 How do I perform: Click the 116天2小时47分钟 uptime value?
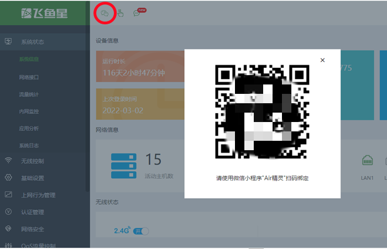[x=134, y=73]
